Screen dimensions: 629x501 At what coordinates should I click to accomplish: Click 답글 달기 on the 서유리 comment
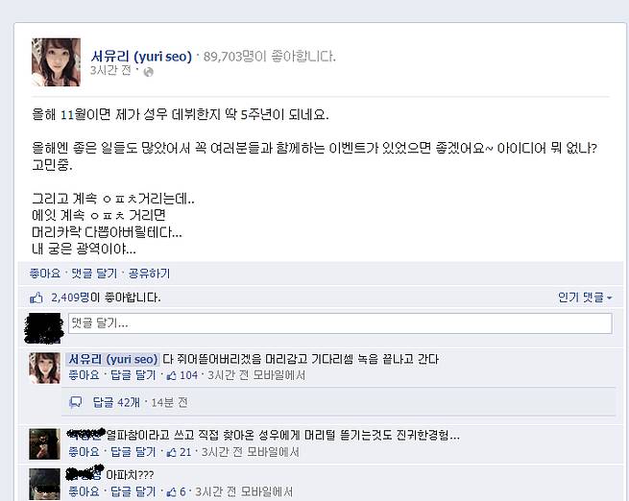(x=133, y=375)
